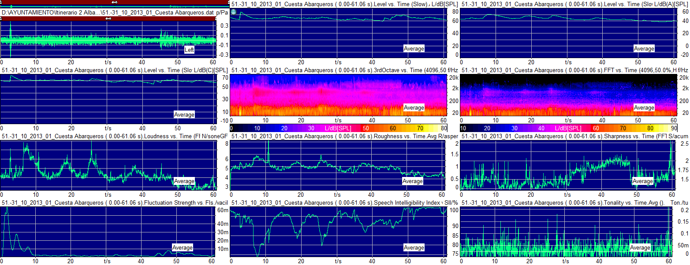The height and width of the screenshot is (265, 690).
Task: Toggle the Average label in the Sharpness plot
Action: pyautogui.click(x=643, y=181)
